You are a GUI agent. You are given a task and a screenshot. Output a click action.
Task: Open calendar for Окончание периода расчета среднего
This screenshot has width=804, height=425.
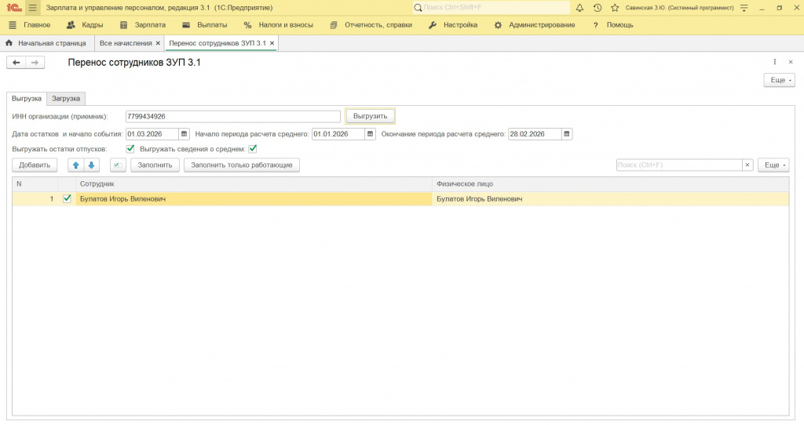(567, 134)
